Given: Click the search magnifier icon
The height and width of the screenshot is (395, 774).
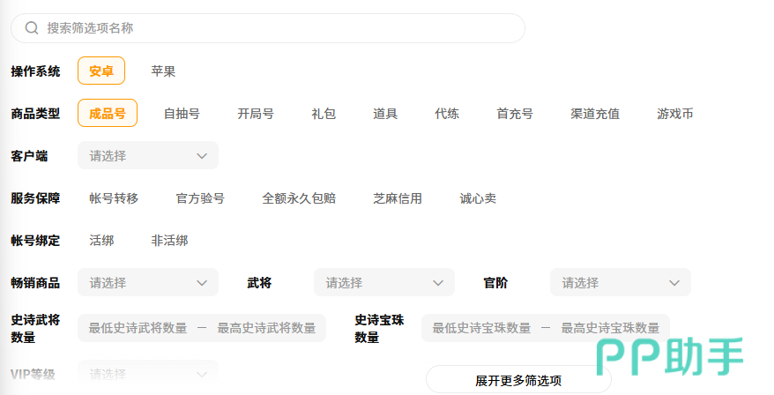Looking at the screenshot, I should [x=32, y=28].
